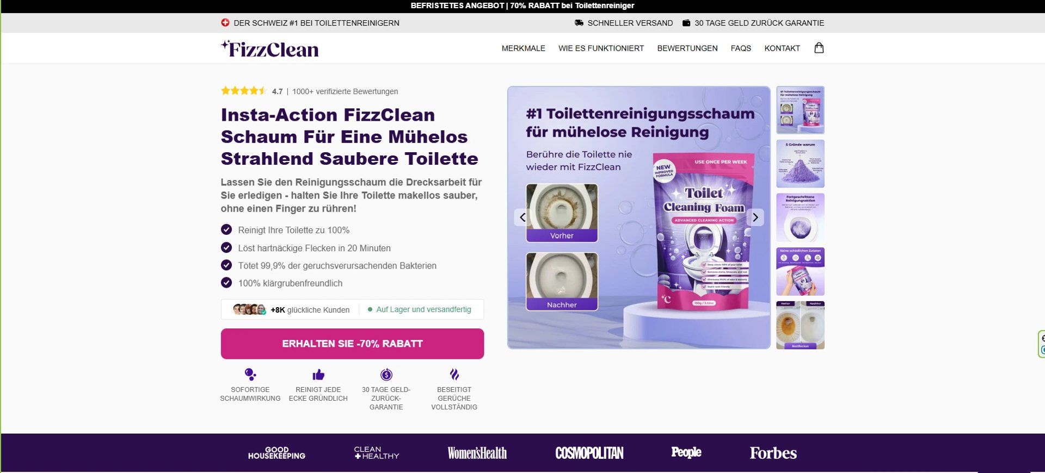The height and width of the screenshot is (473, 1045).
Task: Click the thumbs-up icon above Reinigt Jede Ecke
Action: pyautogui.click(x=318, y=375)
